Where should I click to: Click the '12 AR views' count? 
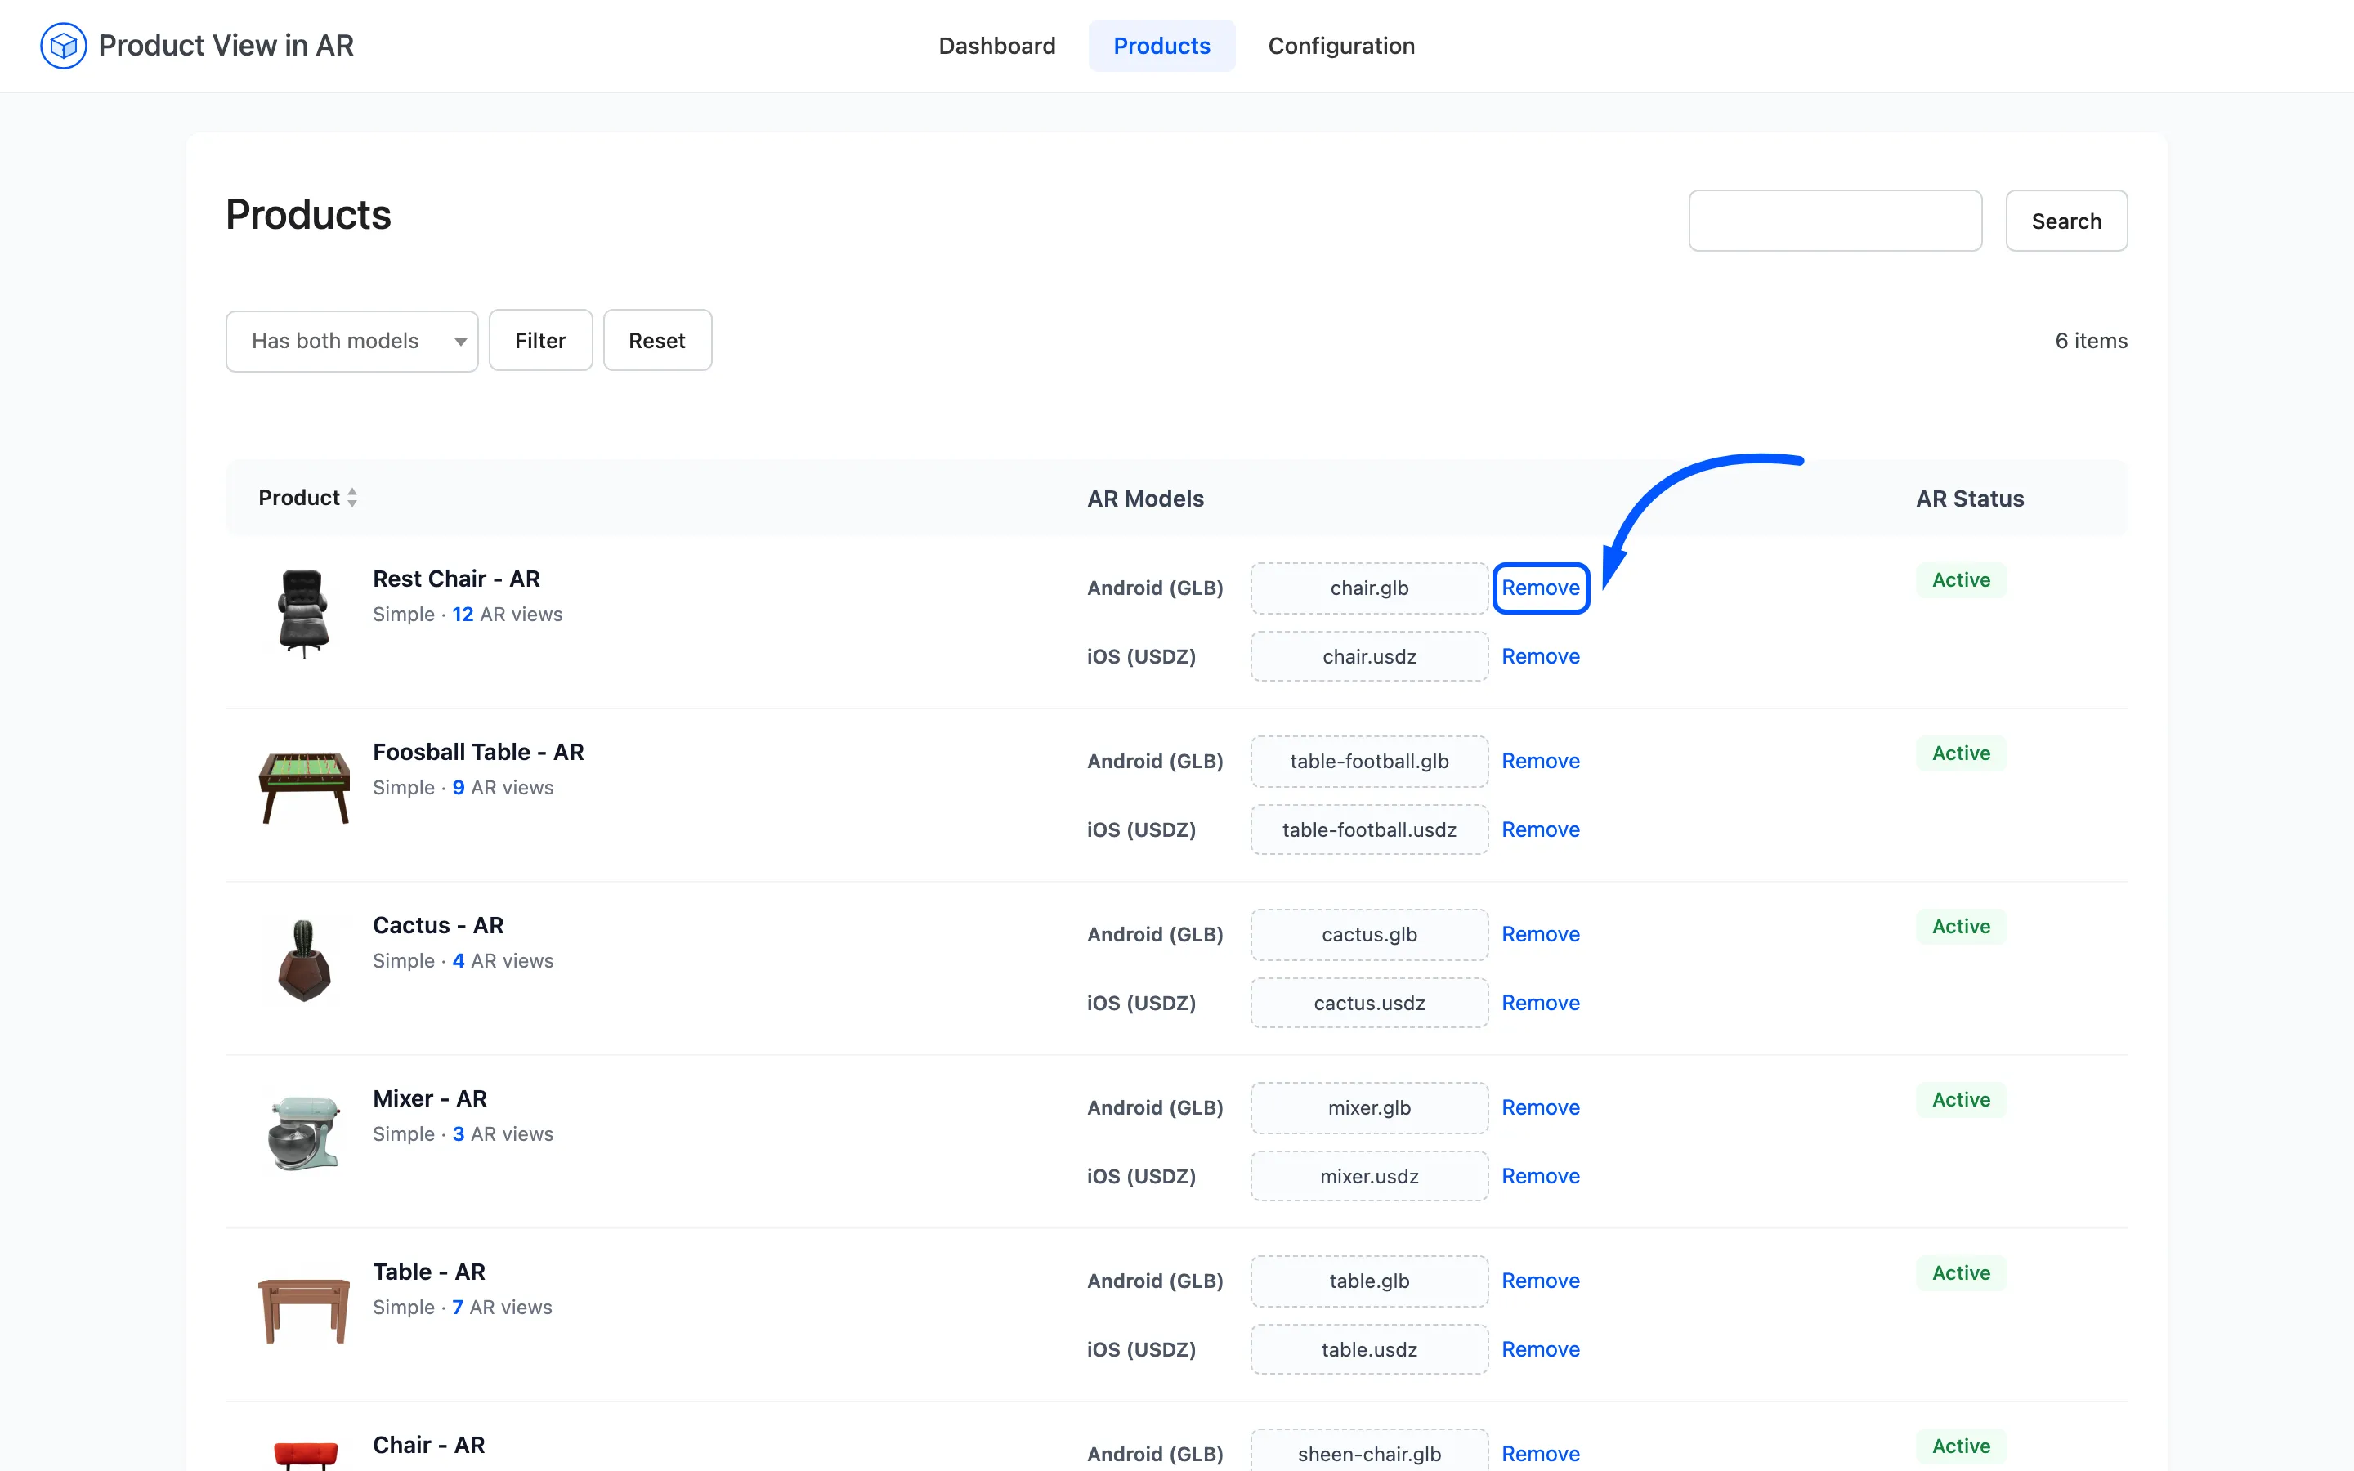coord(507,614)
